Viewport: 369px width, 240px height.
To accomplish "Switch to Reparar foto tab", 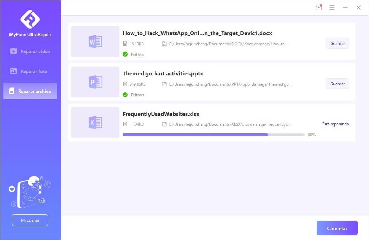I will point(30,71).
